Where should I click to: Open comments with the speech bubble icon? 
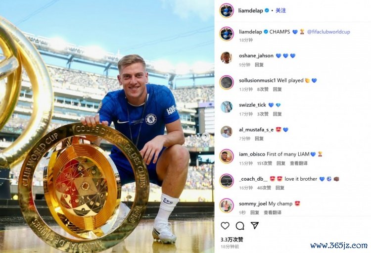click(240, 226)
